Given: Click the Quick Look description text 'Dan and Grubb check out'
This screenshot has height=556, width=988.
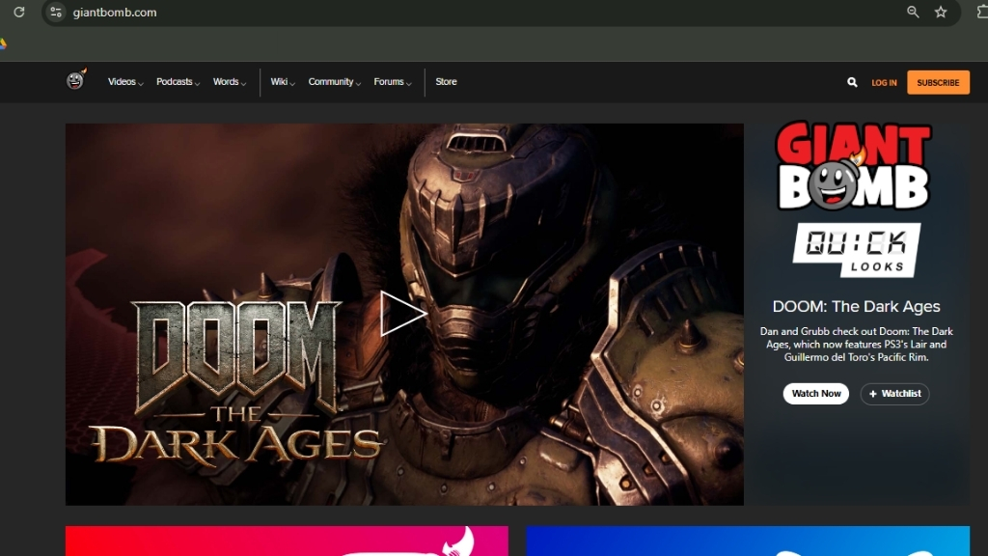Looking at the screenshot, I should 857,345.
